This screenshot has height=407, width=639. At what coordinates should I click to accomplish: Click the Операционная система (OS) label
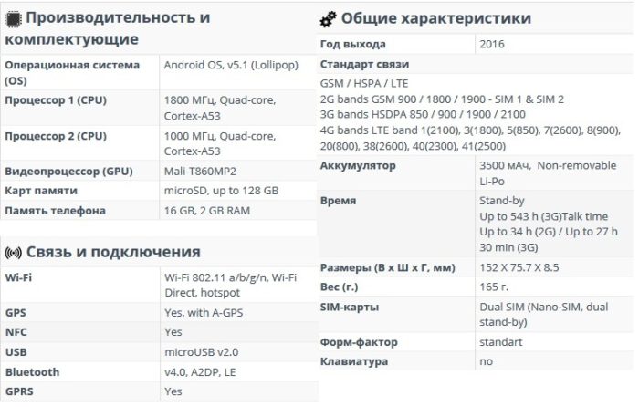click(x=72, y=72)
